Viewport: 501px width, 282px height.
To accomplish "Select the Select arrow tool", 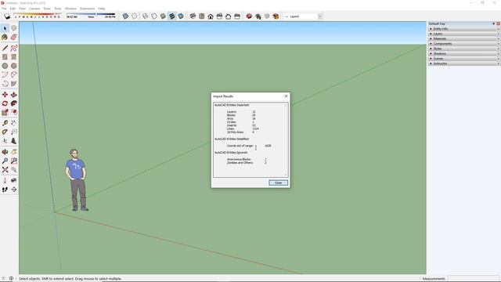I will click(x=5, y=28).
